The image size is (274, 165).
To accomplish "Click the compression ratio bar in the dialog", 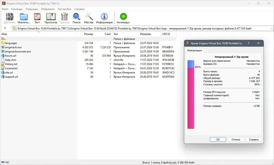I will click(191, 94).
